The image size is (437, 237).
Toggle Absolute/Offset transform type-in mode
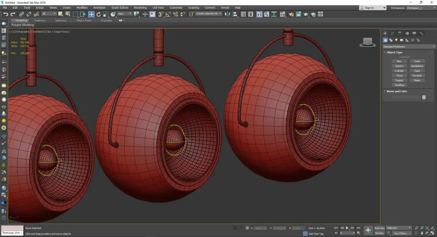247,228
